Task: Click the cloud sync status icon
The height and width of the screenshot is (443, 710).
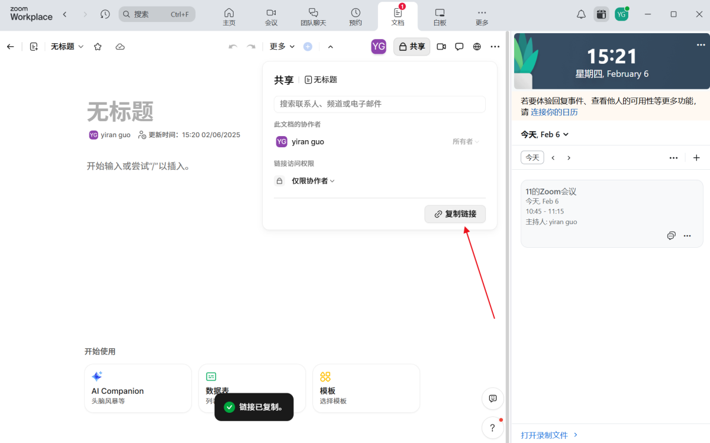Action: tap(120, 46)
